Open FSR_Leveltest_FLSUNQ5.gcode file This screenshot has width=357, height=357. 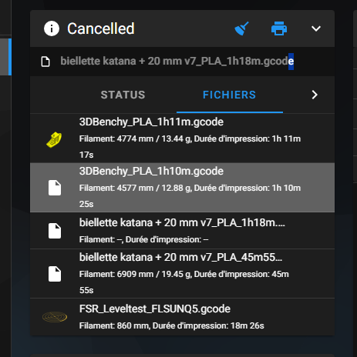click(182, 317)
